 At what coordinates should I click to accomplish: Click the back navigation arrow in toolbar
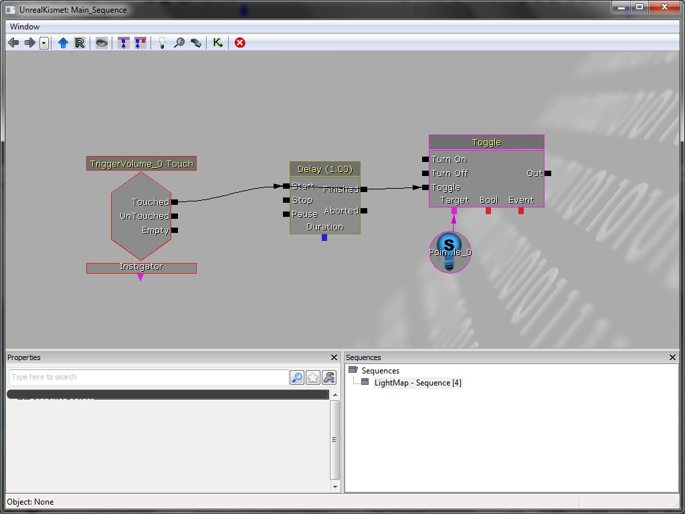point(13,43)
